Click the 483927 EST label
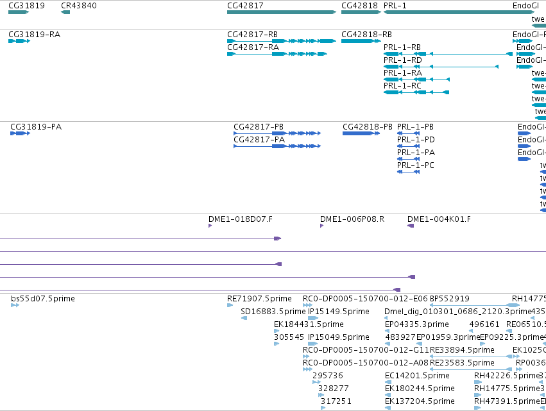Viewport: 546px width, 411px height. pyautogui.click(x=400, y=337)
